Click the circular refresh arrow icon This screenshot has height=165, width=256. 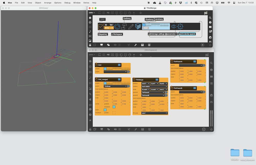pyautogui.click(x=117, y=26)
